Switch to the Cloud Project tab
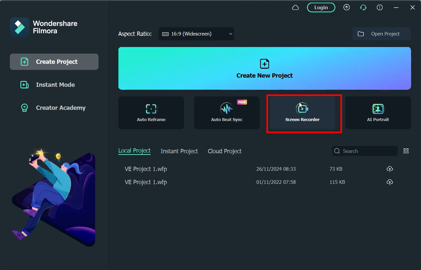 (x=224, y=151)
